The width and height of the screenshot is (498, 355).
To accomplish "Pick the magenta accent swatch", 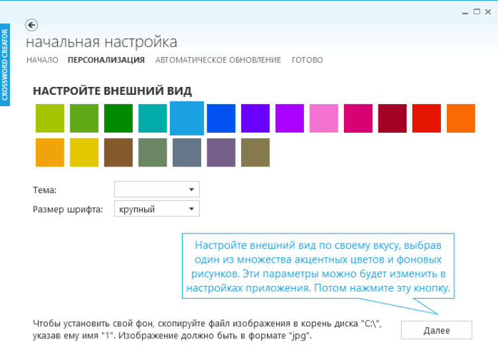I will point(359,118).
